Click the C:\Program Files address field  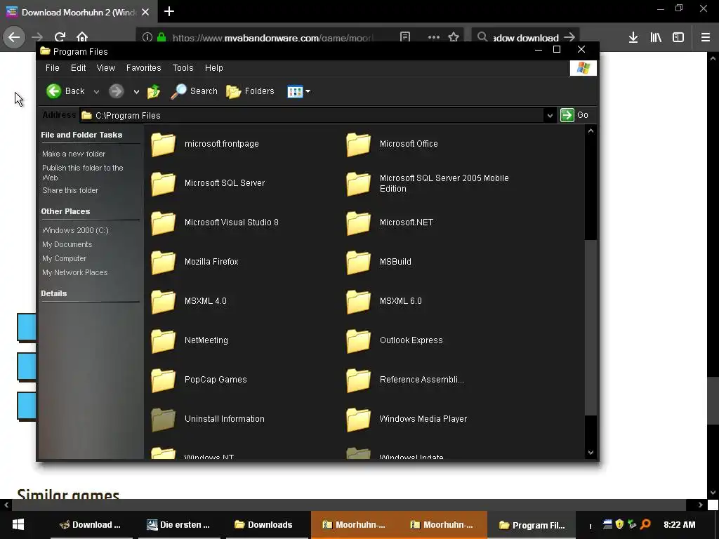(312, 116)
